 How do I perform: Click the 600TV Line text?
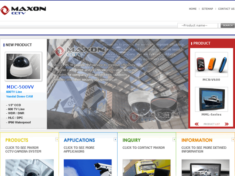click(14, 92)
